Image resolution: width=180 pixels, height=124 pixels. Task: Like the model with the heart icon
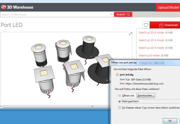[x=146, y=25]
